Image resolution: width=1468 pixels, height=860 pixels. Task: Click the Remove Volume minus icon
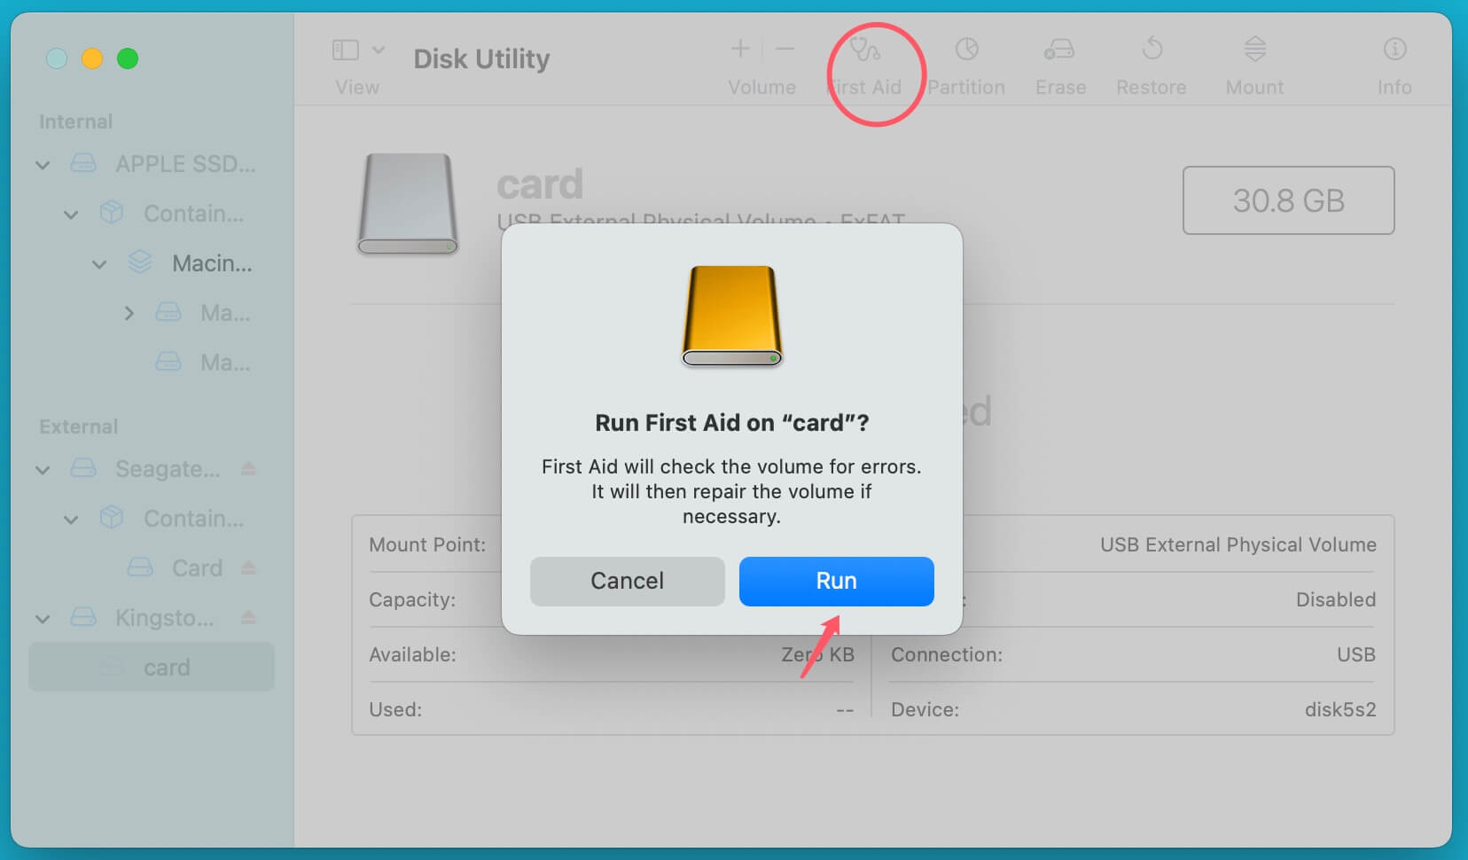click(784, 49)
